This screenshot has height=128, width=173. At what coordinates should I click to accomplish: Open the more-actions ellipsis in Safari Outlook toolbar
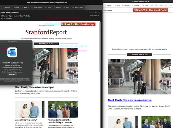(171, 6)
